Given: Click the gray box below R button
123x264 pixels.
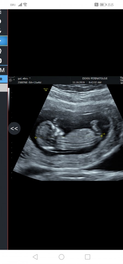Looking at the screenshot, I should point(4,87).
